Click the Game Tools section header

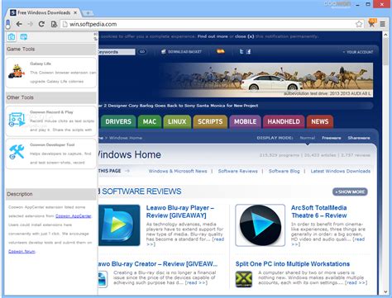click(x=50, y=50)
